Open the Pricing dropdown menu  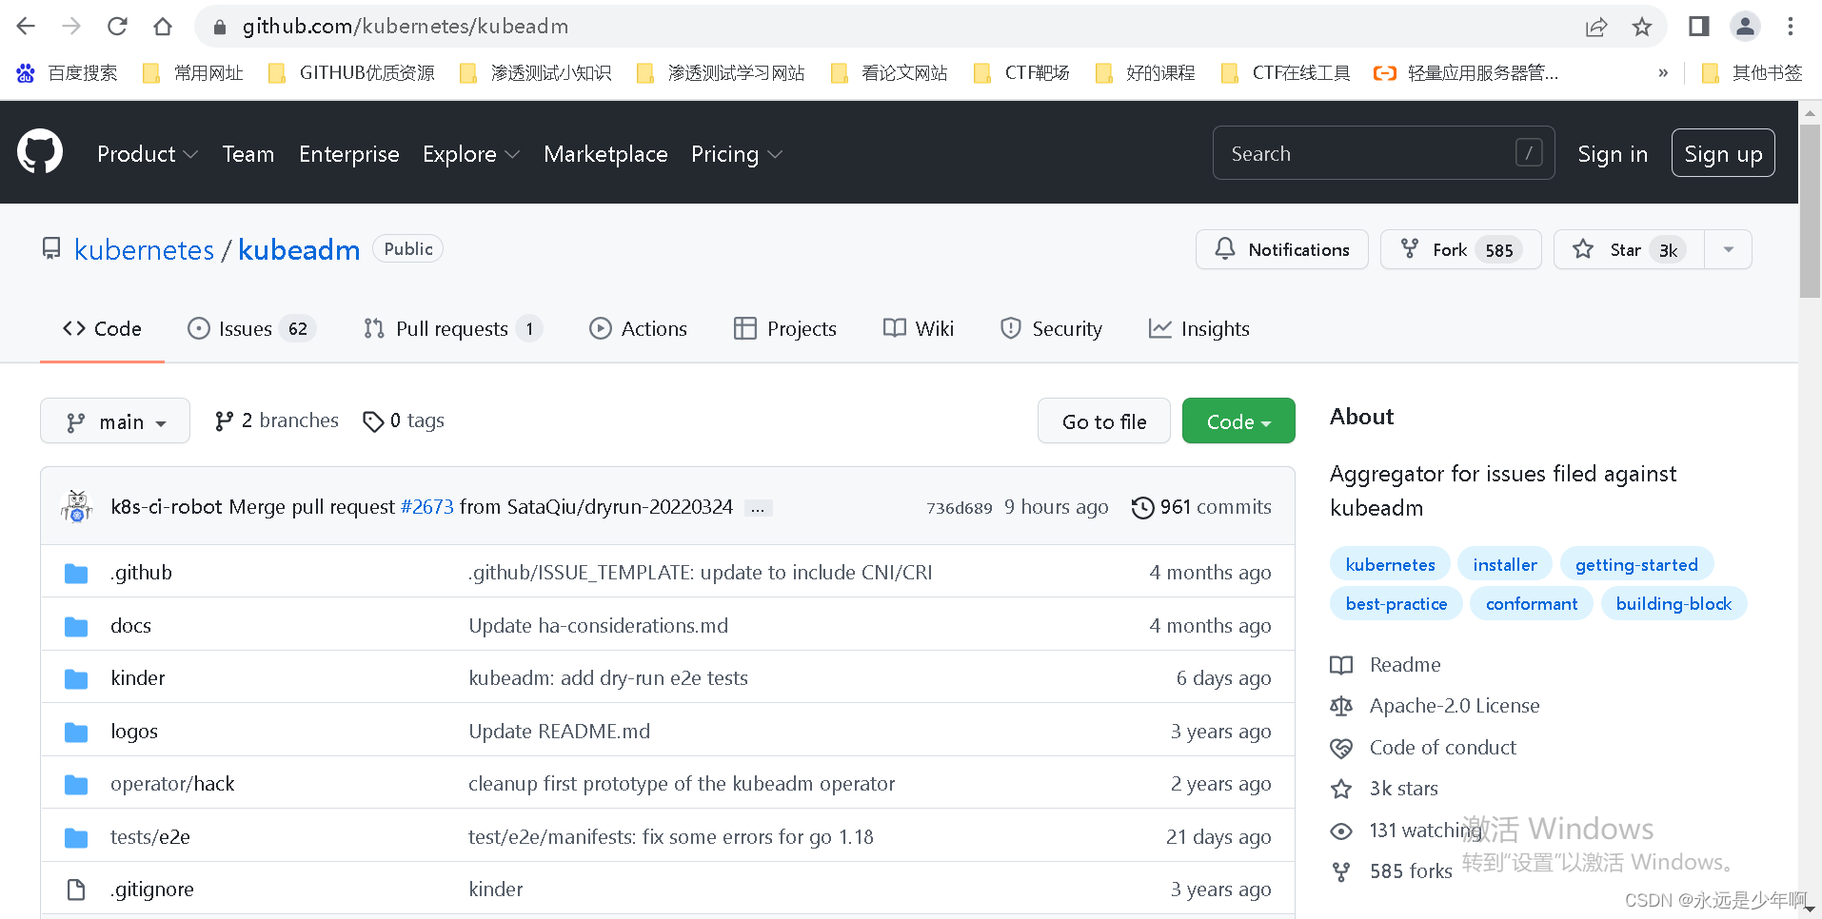737,154
